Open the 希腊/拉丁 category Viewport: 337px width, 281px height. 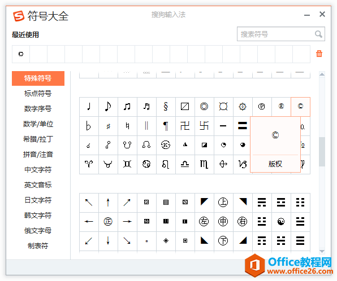tap(38, 139)
